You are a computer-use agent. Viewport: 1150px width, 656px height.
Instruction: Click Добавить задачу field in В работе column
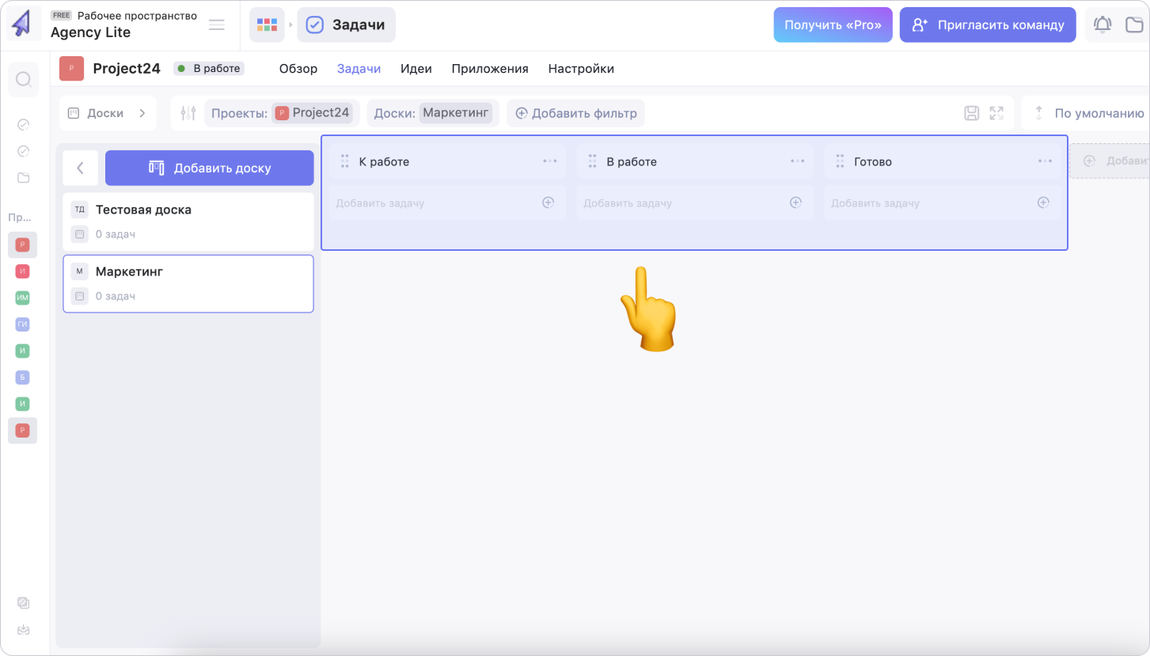[x=681, y=203]
